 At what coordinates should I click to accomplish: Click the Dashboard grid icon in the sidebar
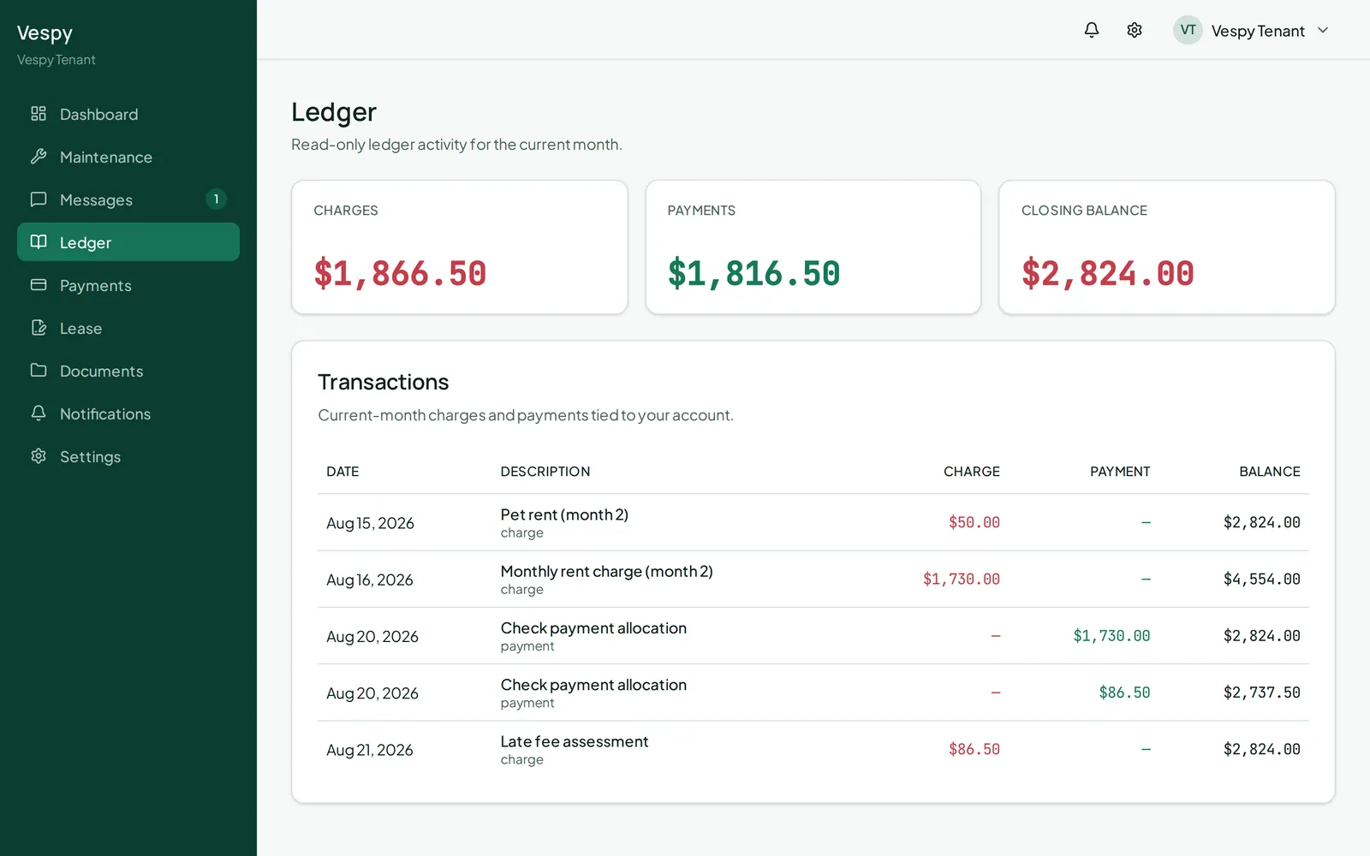click(x=39, y=114)
